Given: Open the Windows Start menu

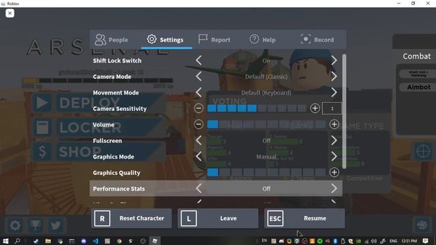Looking at the screenshot, I should (5, 241).
